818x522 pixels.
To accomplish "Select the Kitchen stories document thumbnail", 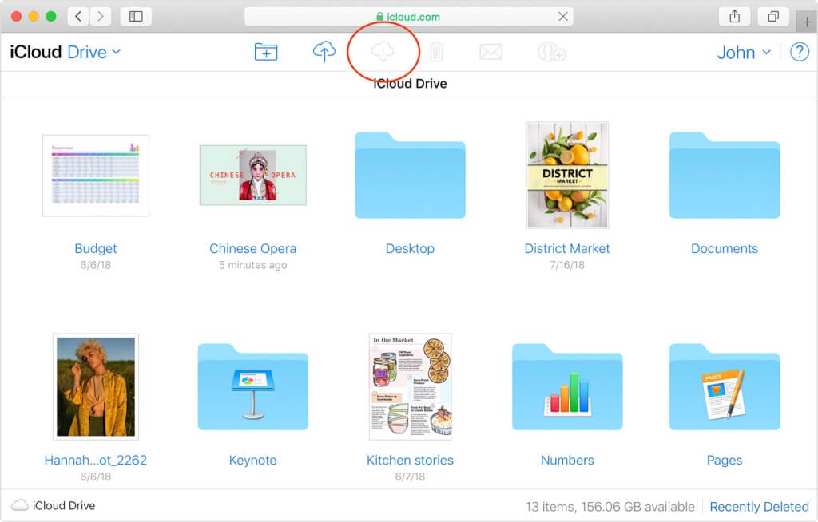I will tap(410, 386).
